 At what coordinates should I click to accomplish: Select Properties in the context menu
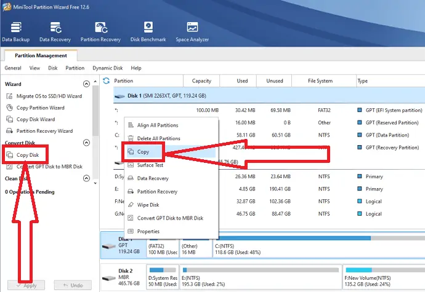(x=171, y=231)
